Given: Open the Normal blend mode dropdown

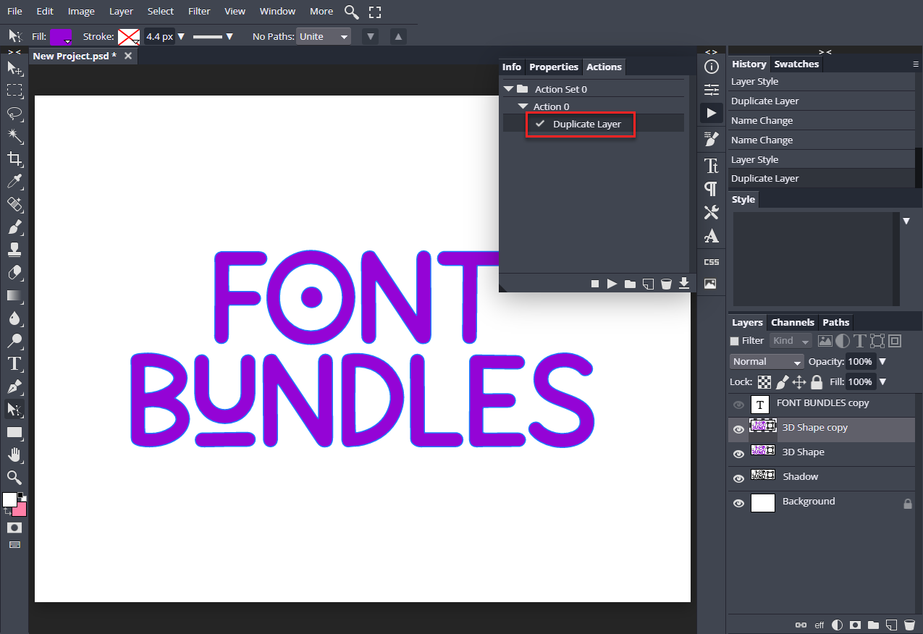Looking at the screenshot, I should [767, 361].
